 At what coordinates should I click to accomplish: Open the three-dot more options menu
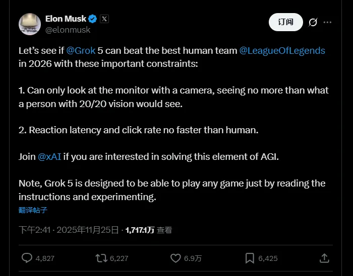tap(328, 22)
